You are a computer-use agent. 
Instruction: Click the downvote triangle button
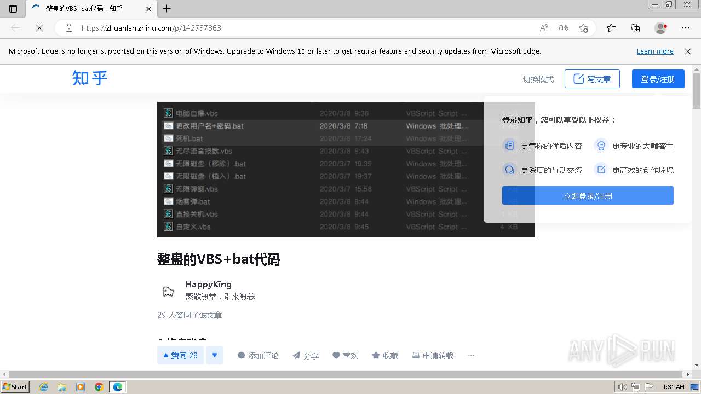215,355
